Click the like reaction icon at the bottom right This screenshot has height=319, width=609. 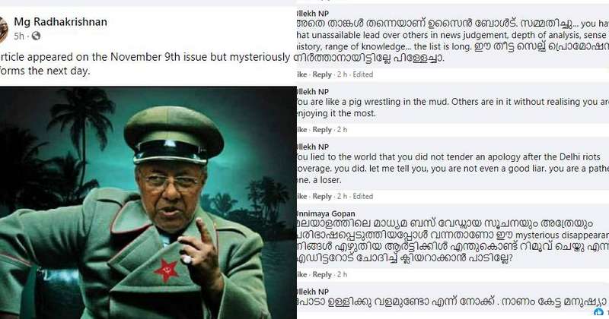pyautogui.click(x=598, y=311)
